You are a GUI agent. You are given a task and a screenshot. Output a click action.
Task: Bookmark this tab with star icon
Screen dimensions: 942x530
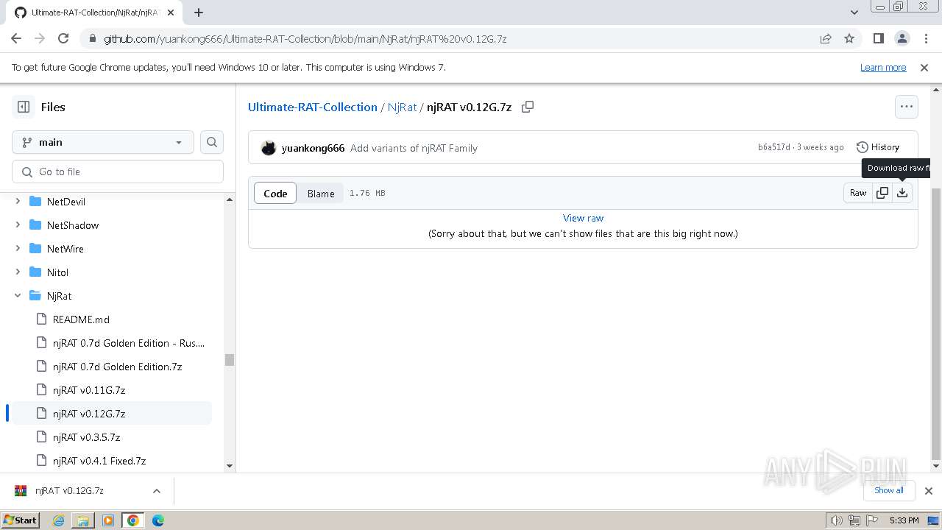point(849,38)
